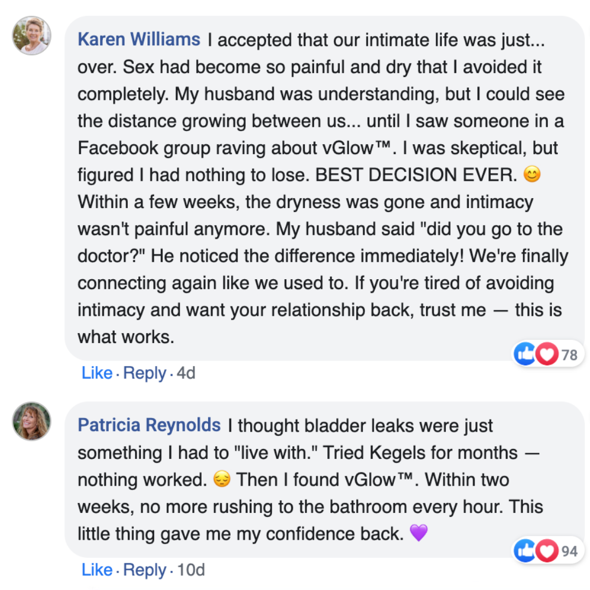Open the 78 reactions count list
Viewport: 590px width, 590px height.
click(x=569, y=355)
